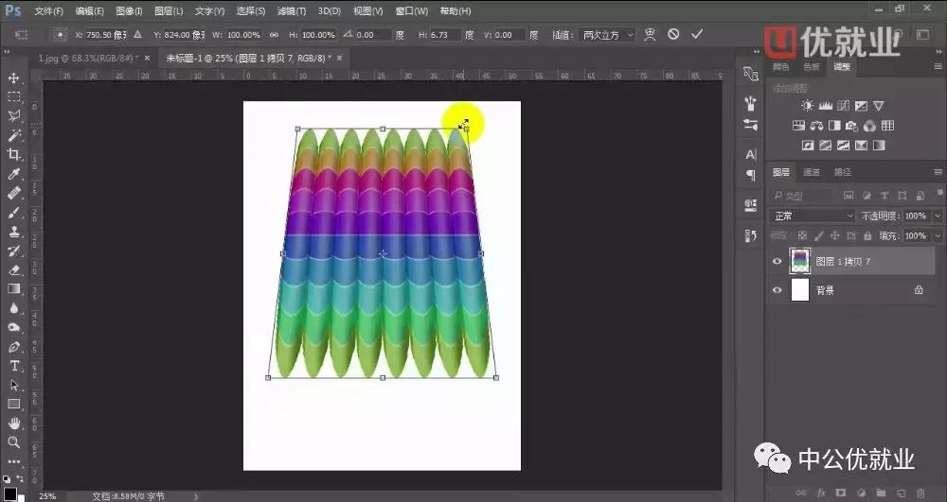Viewport: 947px width, 502px height.
Task: Cancel the transform with the circle-slash icon
Action: (x=673, y=34)
